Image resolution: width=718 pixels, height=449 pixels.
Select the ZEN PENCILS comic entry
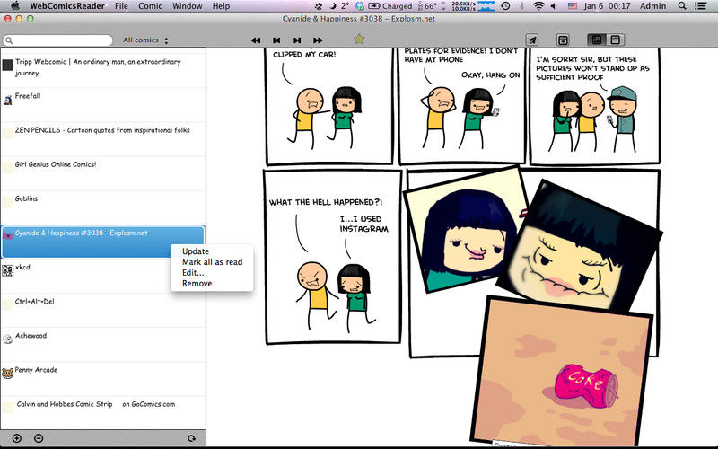point(103,139)
